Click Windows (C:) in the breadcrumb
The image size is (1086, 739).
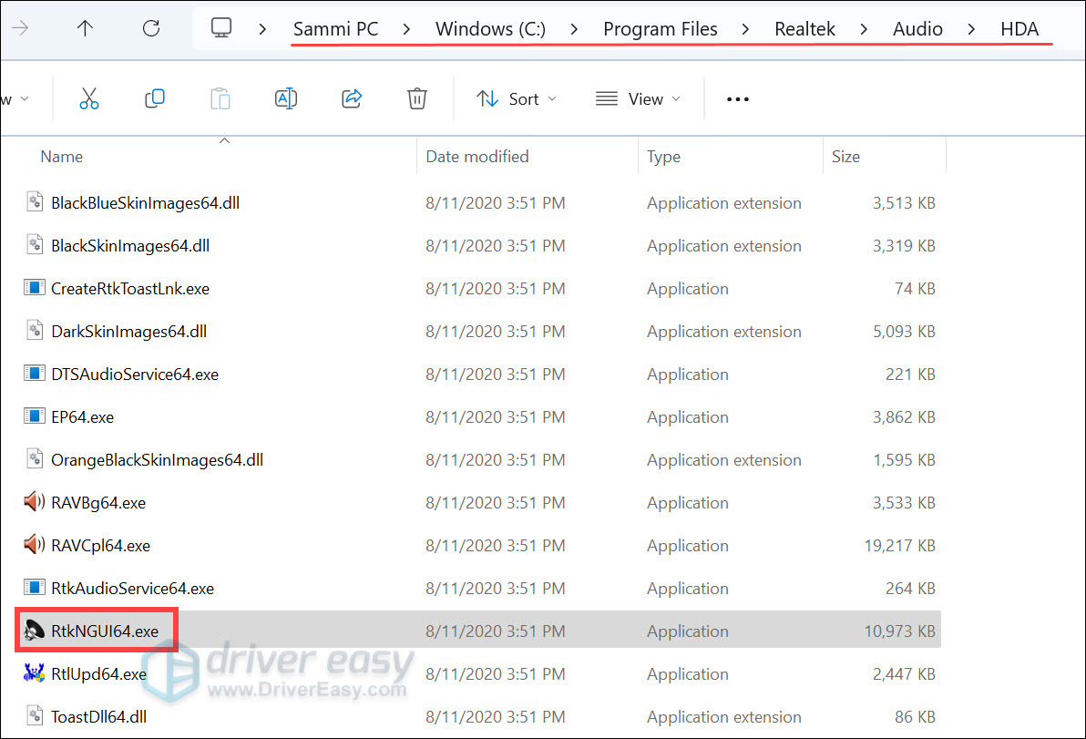click(490, 28)
